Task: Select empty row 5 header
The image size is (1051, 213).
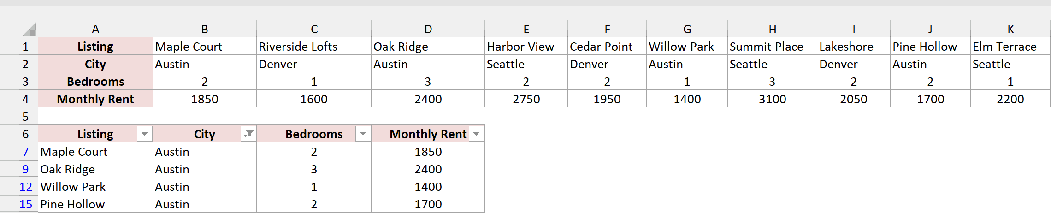Action: [19, 116]
